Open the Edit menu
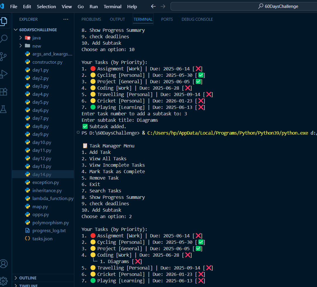 coord(27,6)
